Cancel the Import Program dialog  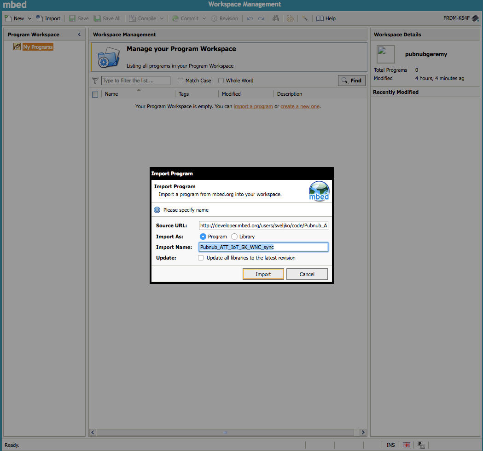tap(307, 274)
